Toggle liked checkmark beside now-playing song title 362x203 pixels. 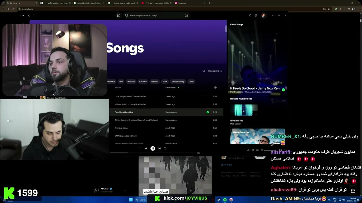(x=283, y=90)
